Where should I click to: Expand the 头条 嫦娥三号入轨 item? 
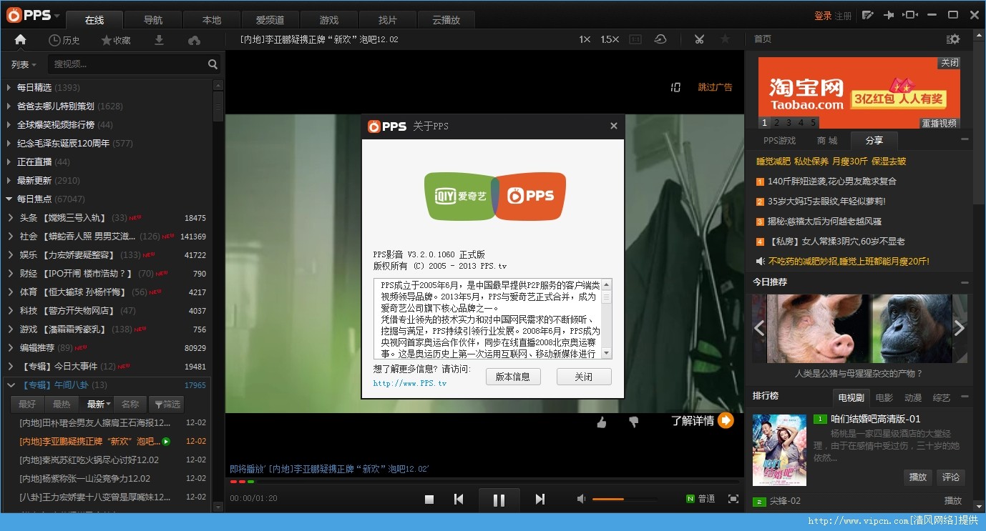[x=11, y=217]
